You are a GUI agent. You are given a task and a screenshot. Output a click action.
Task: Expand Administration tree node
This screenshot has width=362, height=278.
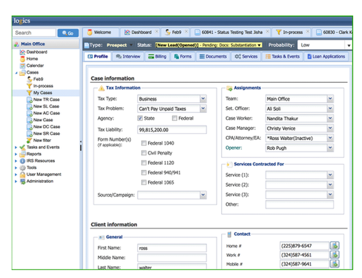16,181
